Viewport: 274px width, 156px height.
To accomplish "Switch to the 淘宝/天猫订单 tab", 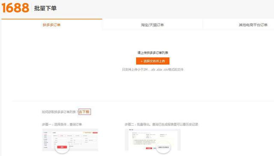I will (152, 25).
